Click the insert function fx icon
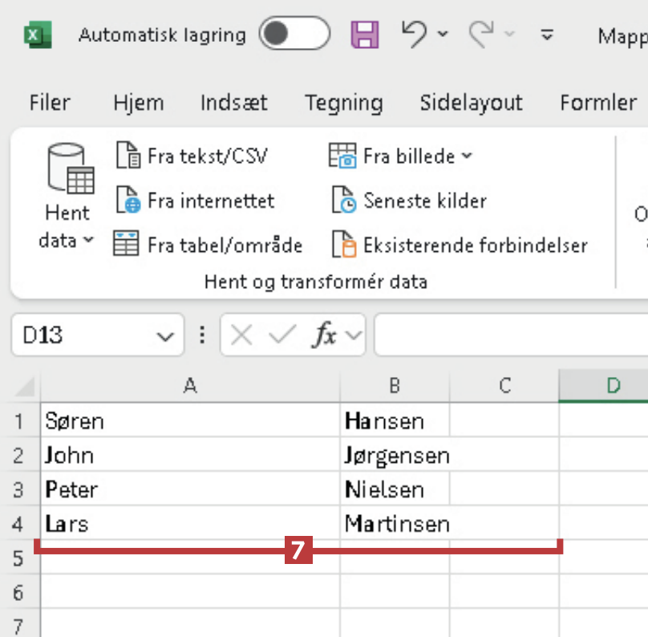The width and height of the screenshot is (648, 637). click(x=324, y=335)
